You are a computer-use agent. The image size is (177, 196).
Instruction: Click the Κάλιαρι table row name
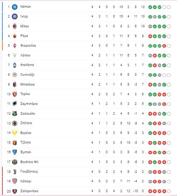pyautogui.click(x=26, y=181)
